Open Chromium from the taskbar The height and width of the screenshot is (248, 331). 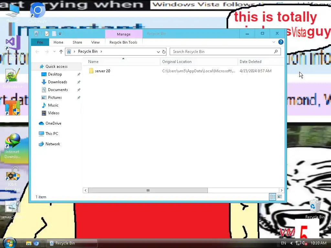(x=36, y=243)
